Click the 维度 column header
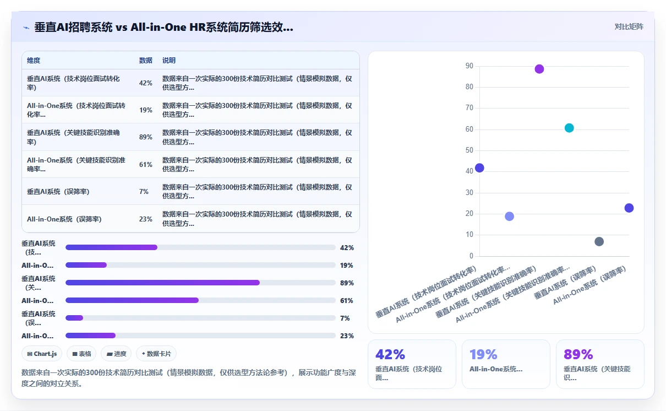The width and height of the screenshot is (666, 411). pyautogui.click(x=34, y=61)
